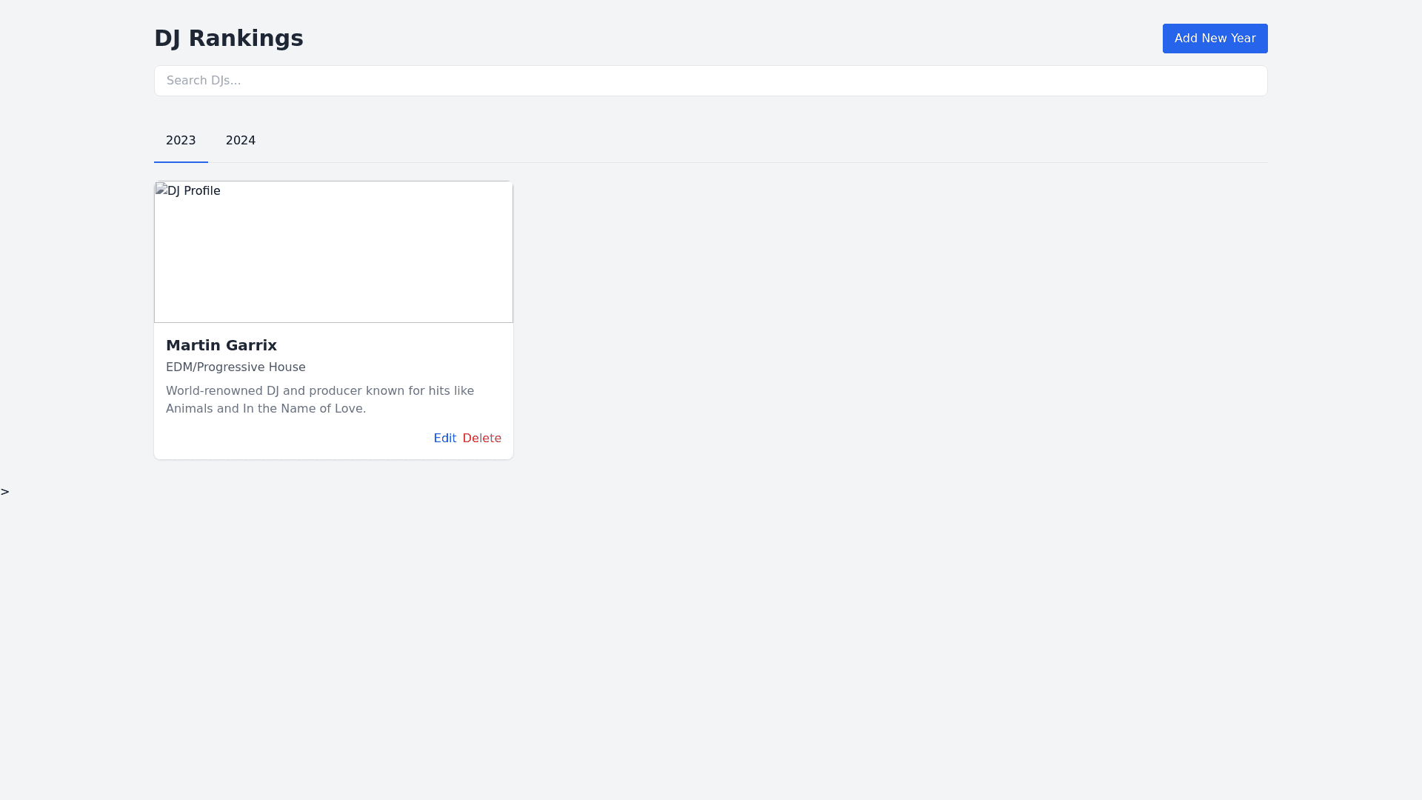Open rankings for year 2024
Screen dimensions: 1422x800
pyautogui.click(x=240, y=141)
